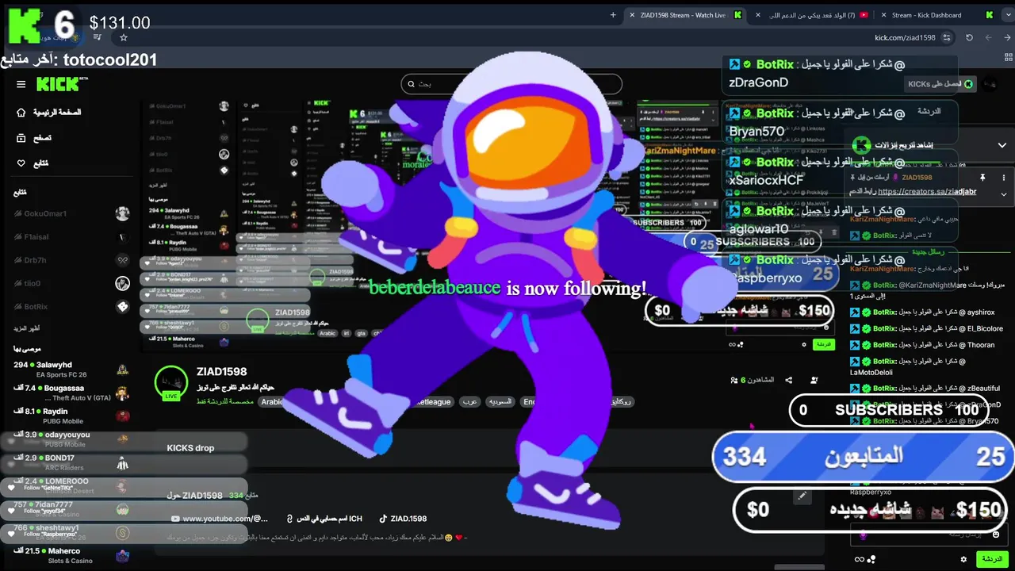Open the creators.sa/ziadjabr link in chat

tap(927, 192)
